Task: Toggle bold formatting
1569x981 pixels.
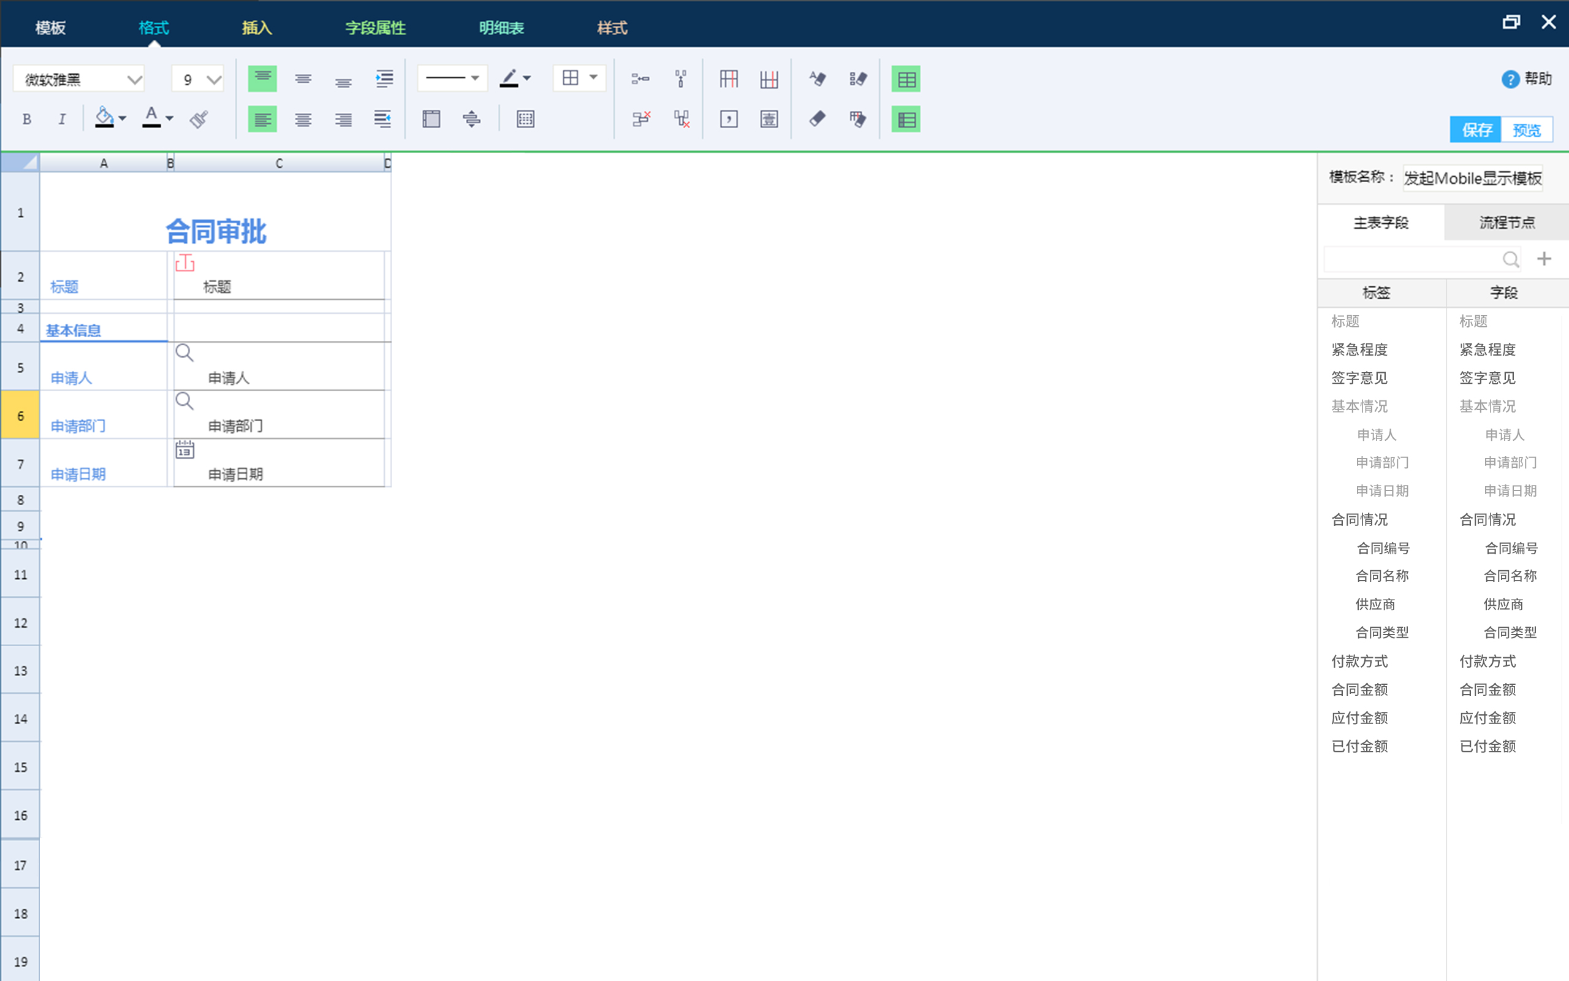Action: click(26, 119)
